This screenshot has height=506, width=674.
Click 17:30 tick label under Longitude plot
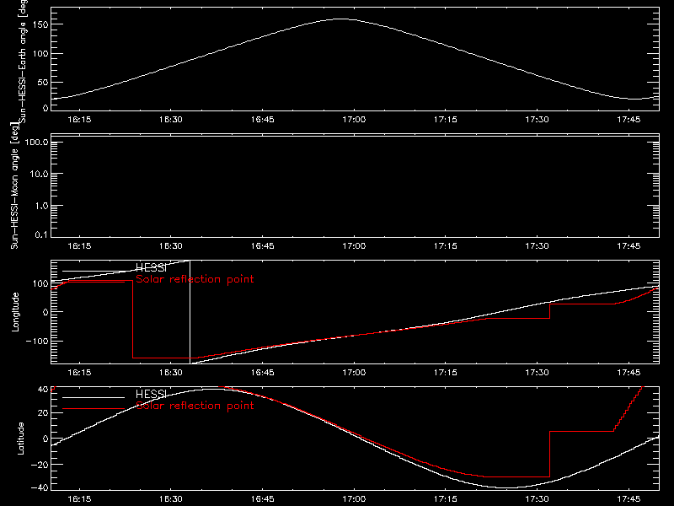tap(537, 372)
